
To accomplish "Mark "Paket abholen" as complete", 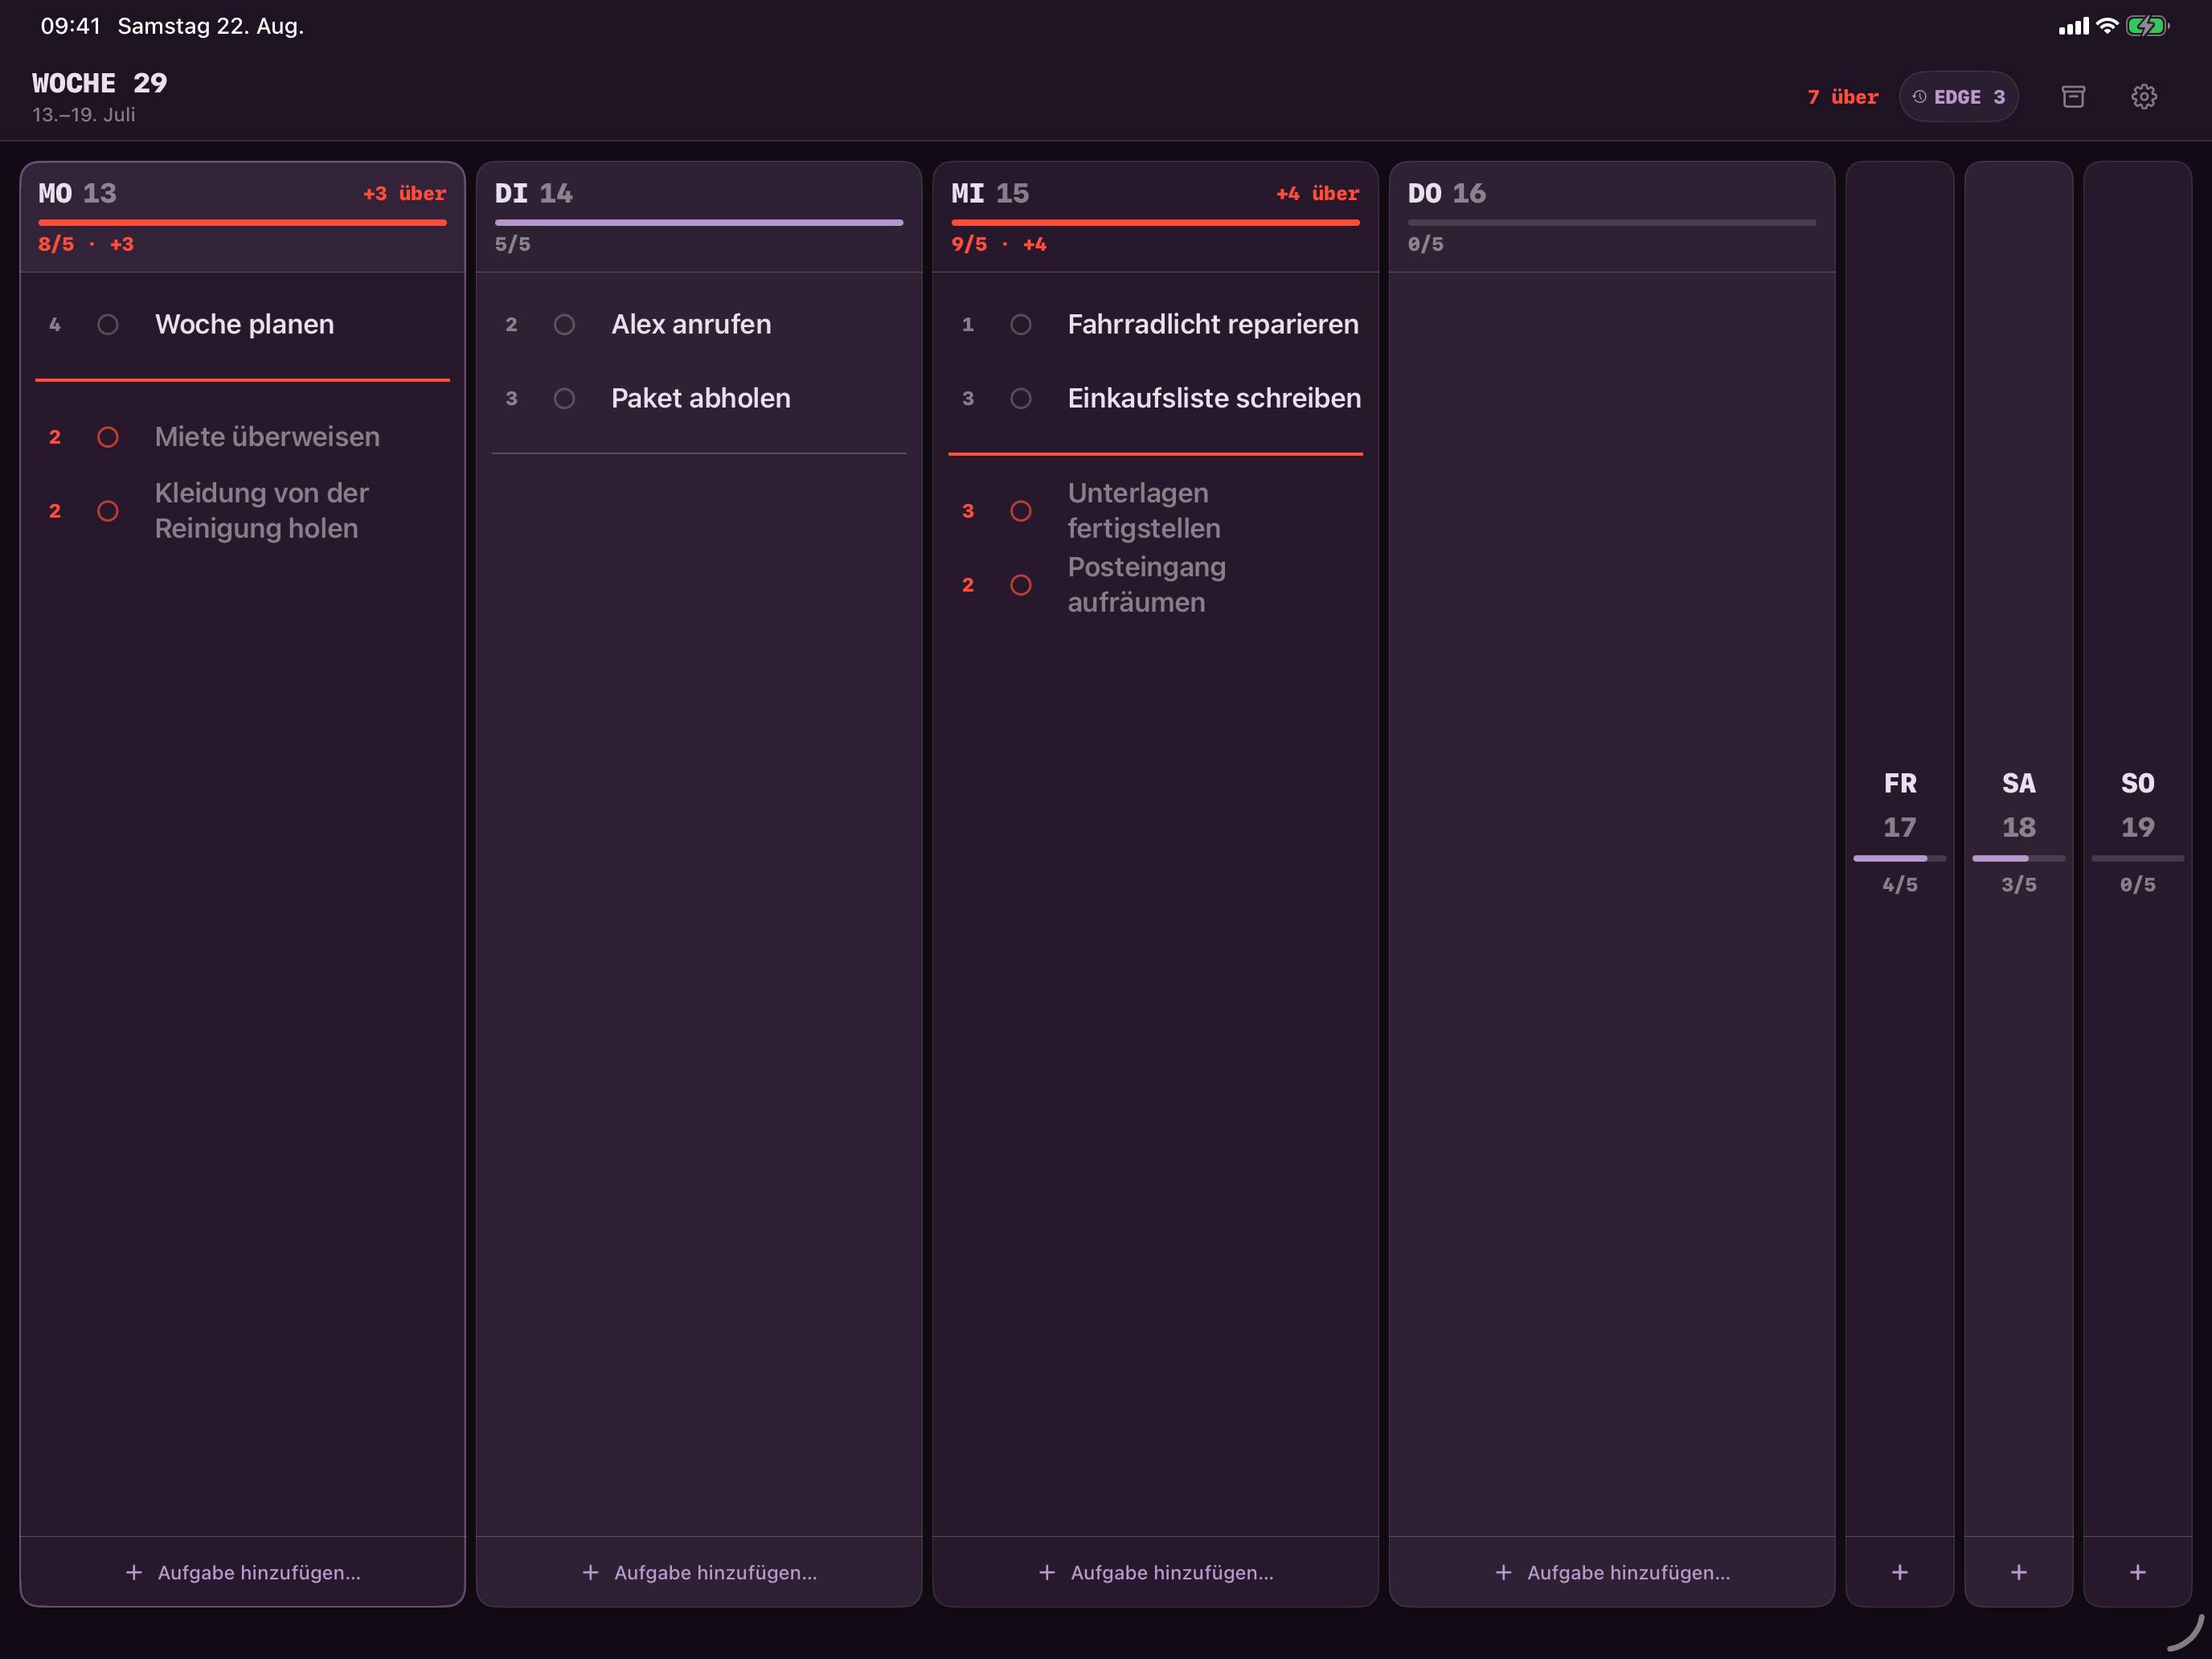I will (x=564, y=398).
